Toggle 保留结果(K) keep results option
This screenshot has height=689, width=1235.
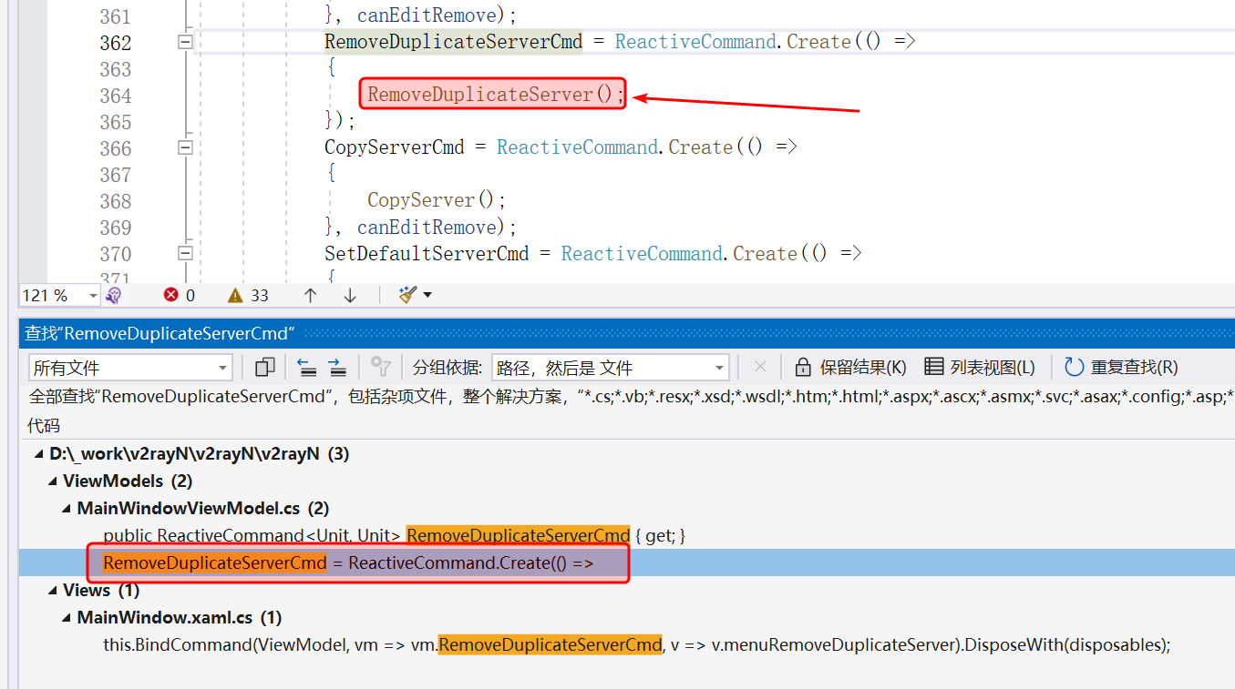click(x=850, y=368)
